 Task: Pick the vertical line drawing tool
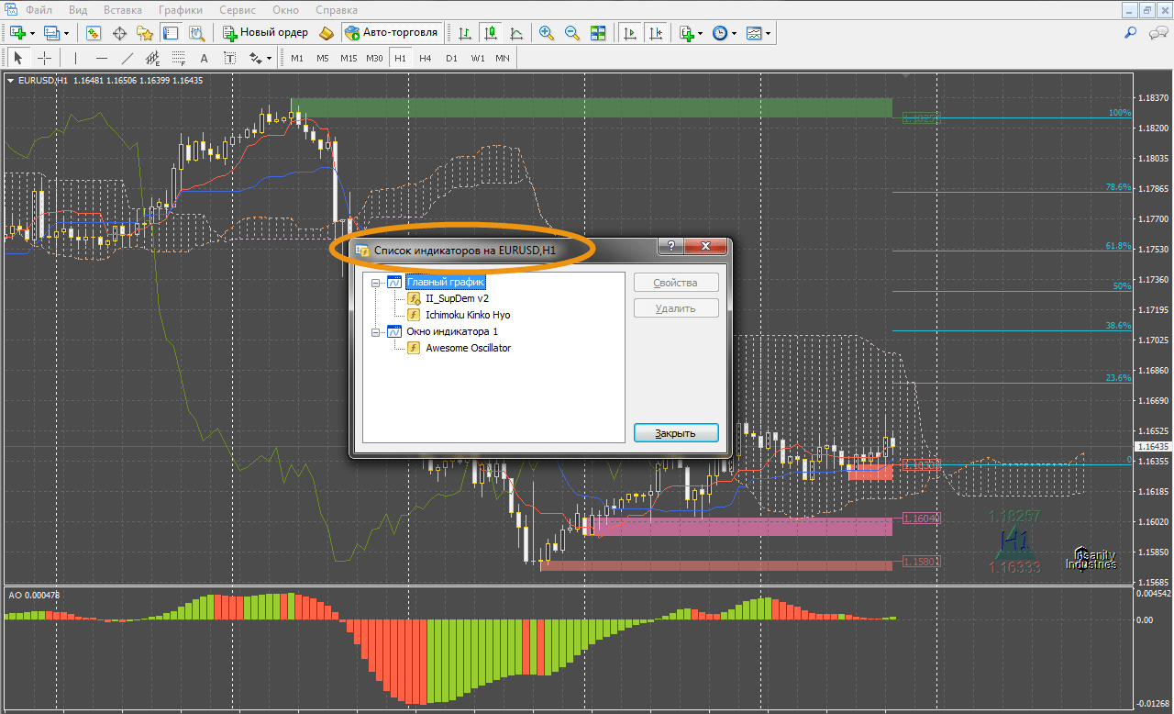76,59
